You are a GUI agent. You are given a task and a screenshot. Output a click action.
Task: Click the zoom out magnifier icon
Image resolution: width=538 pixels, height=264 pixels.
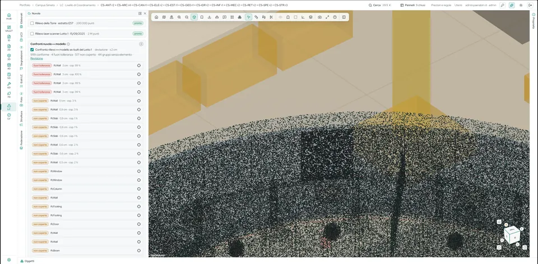(x=187, y=17)
